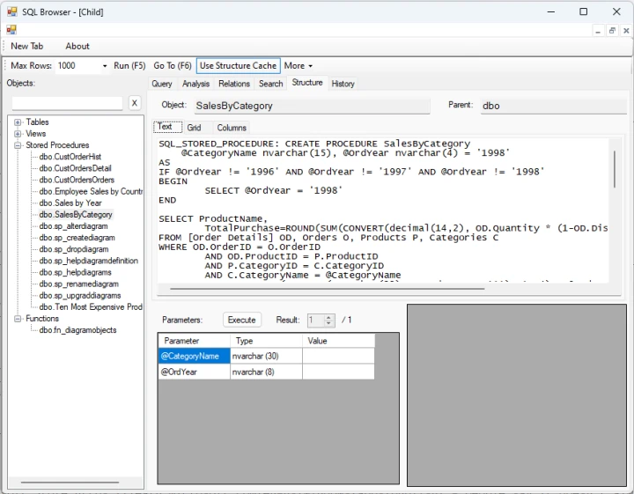Switch to the Analysis tab
Viewport: 634px width, 494px height.
(x=195, y=84)
